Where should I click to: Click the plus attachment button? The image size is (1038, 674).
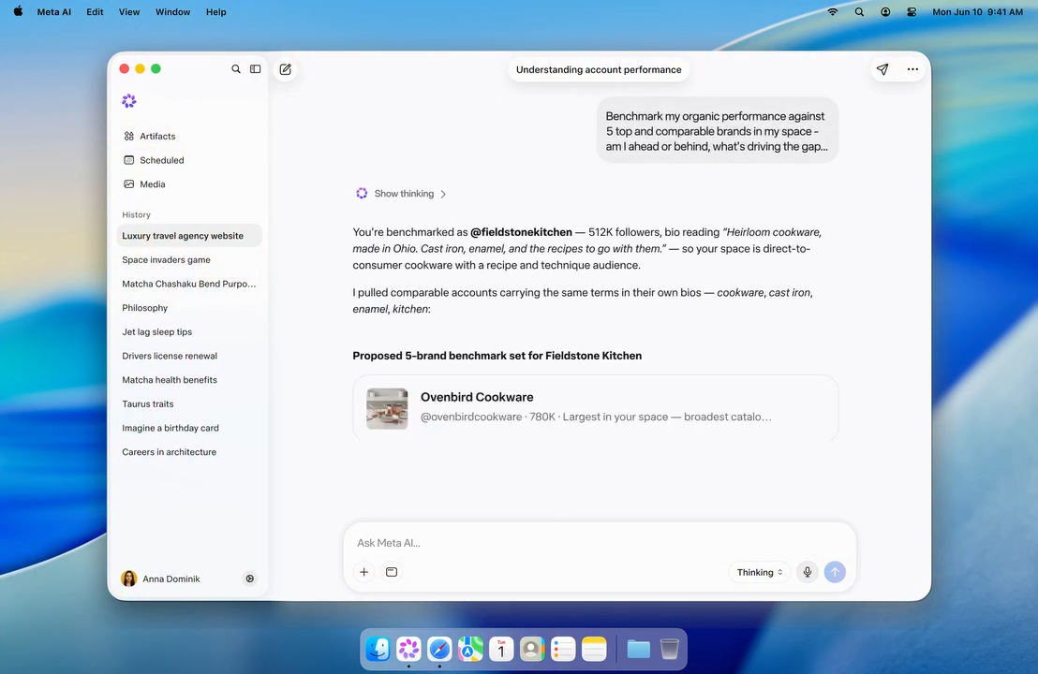coord(364,572)
